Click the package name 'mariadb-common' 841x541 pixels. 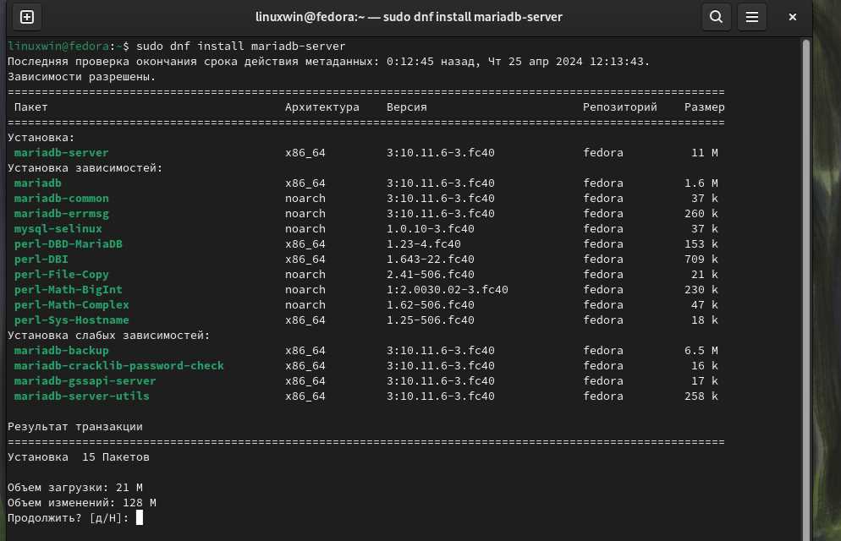(x=61, y=198)
